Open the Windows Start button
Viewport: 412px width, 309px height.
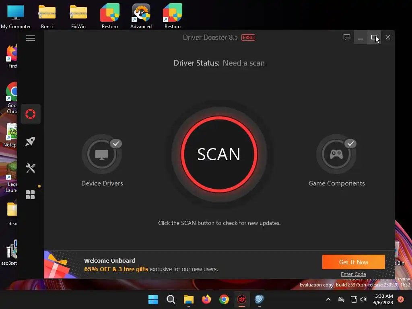pyautogui.click(x=153, y=299)
